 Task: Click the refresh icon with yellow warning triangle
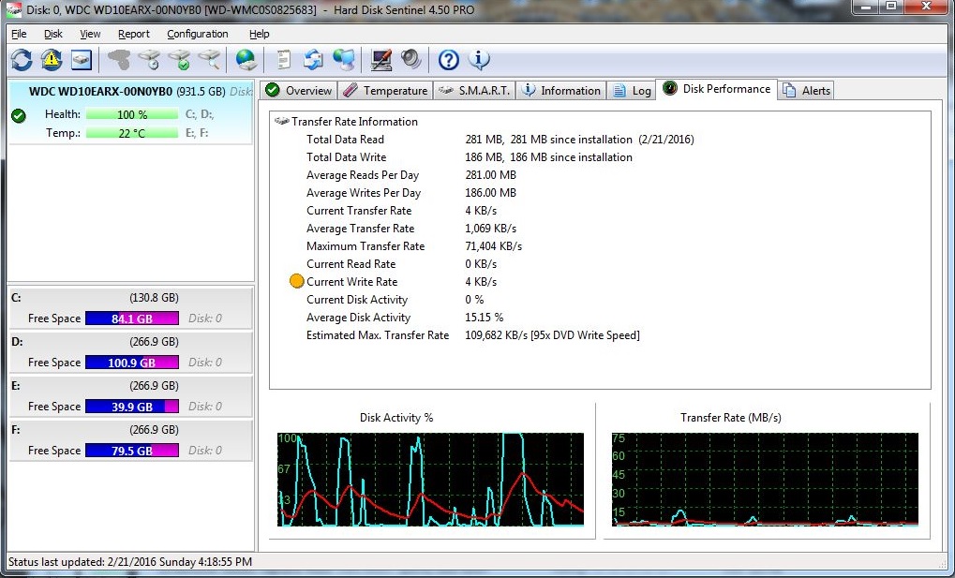(52, 60)
